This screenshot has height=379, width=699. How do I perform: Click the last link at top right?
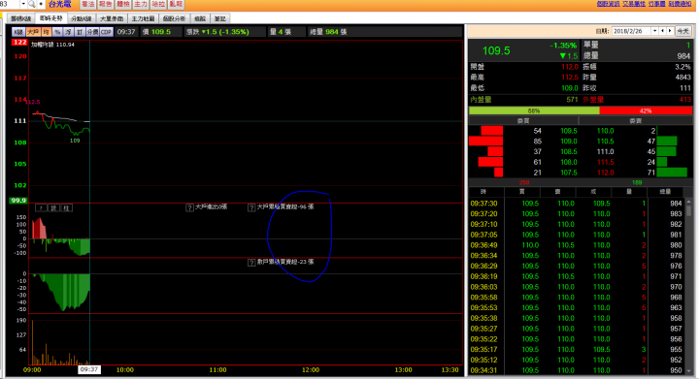click(x=680, y=4)
